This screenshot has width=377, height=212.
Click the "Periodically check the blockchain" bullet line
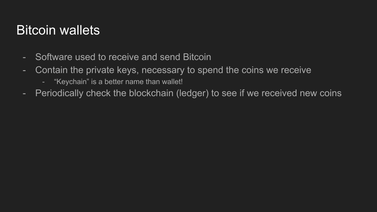click(188, 93)
